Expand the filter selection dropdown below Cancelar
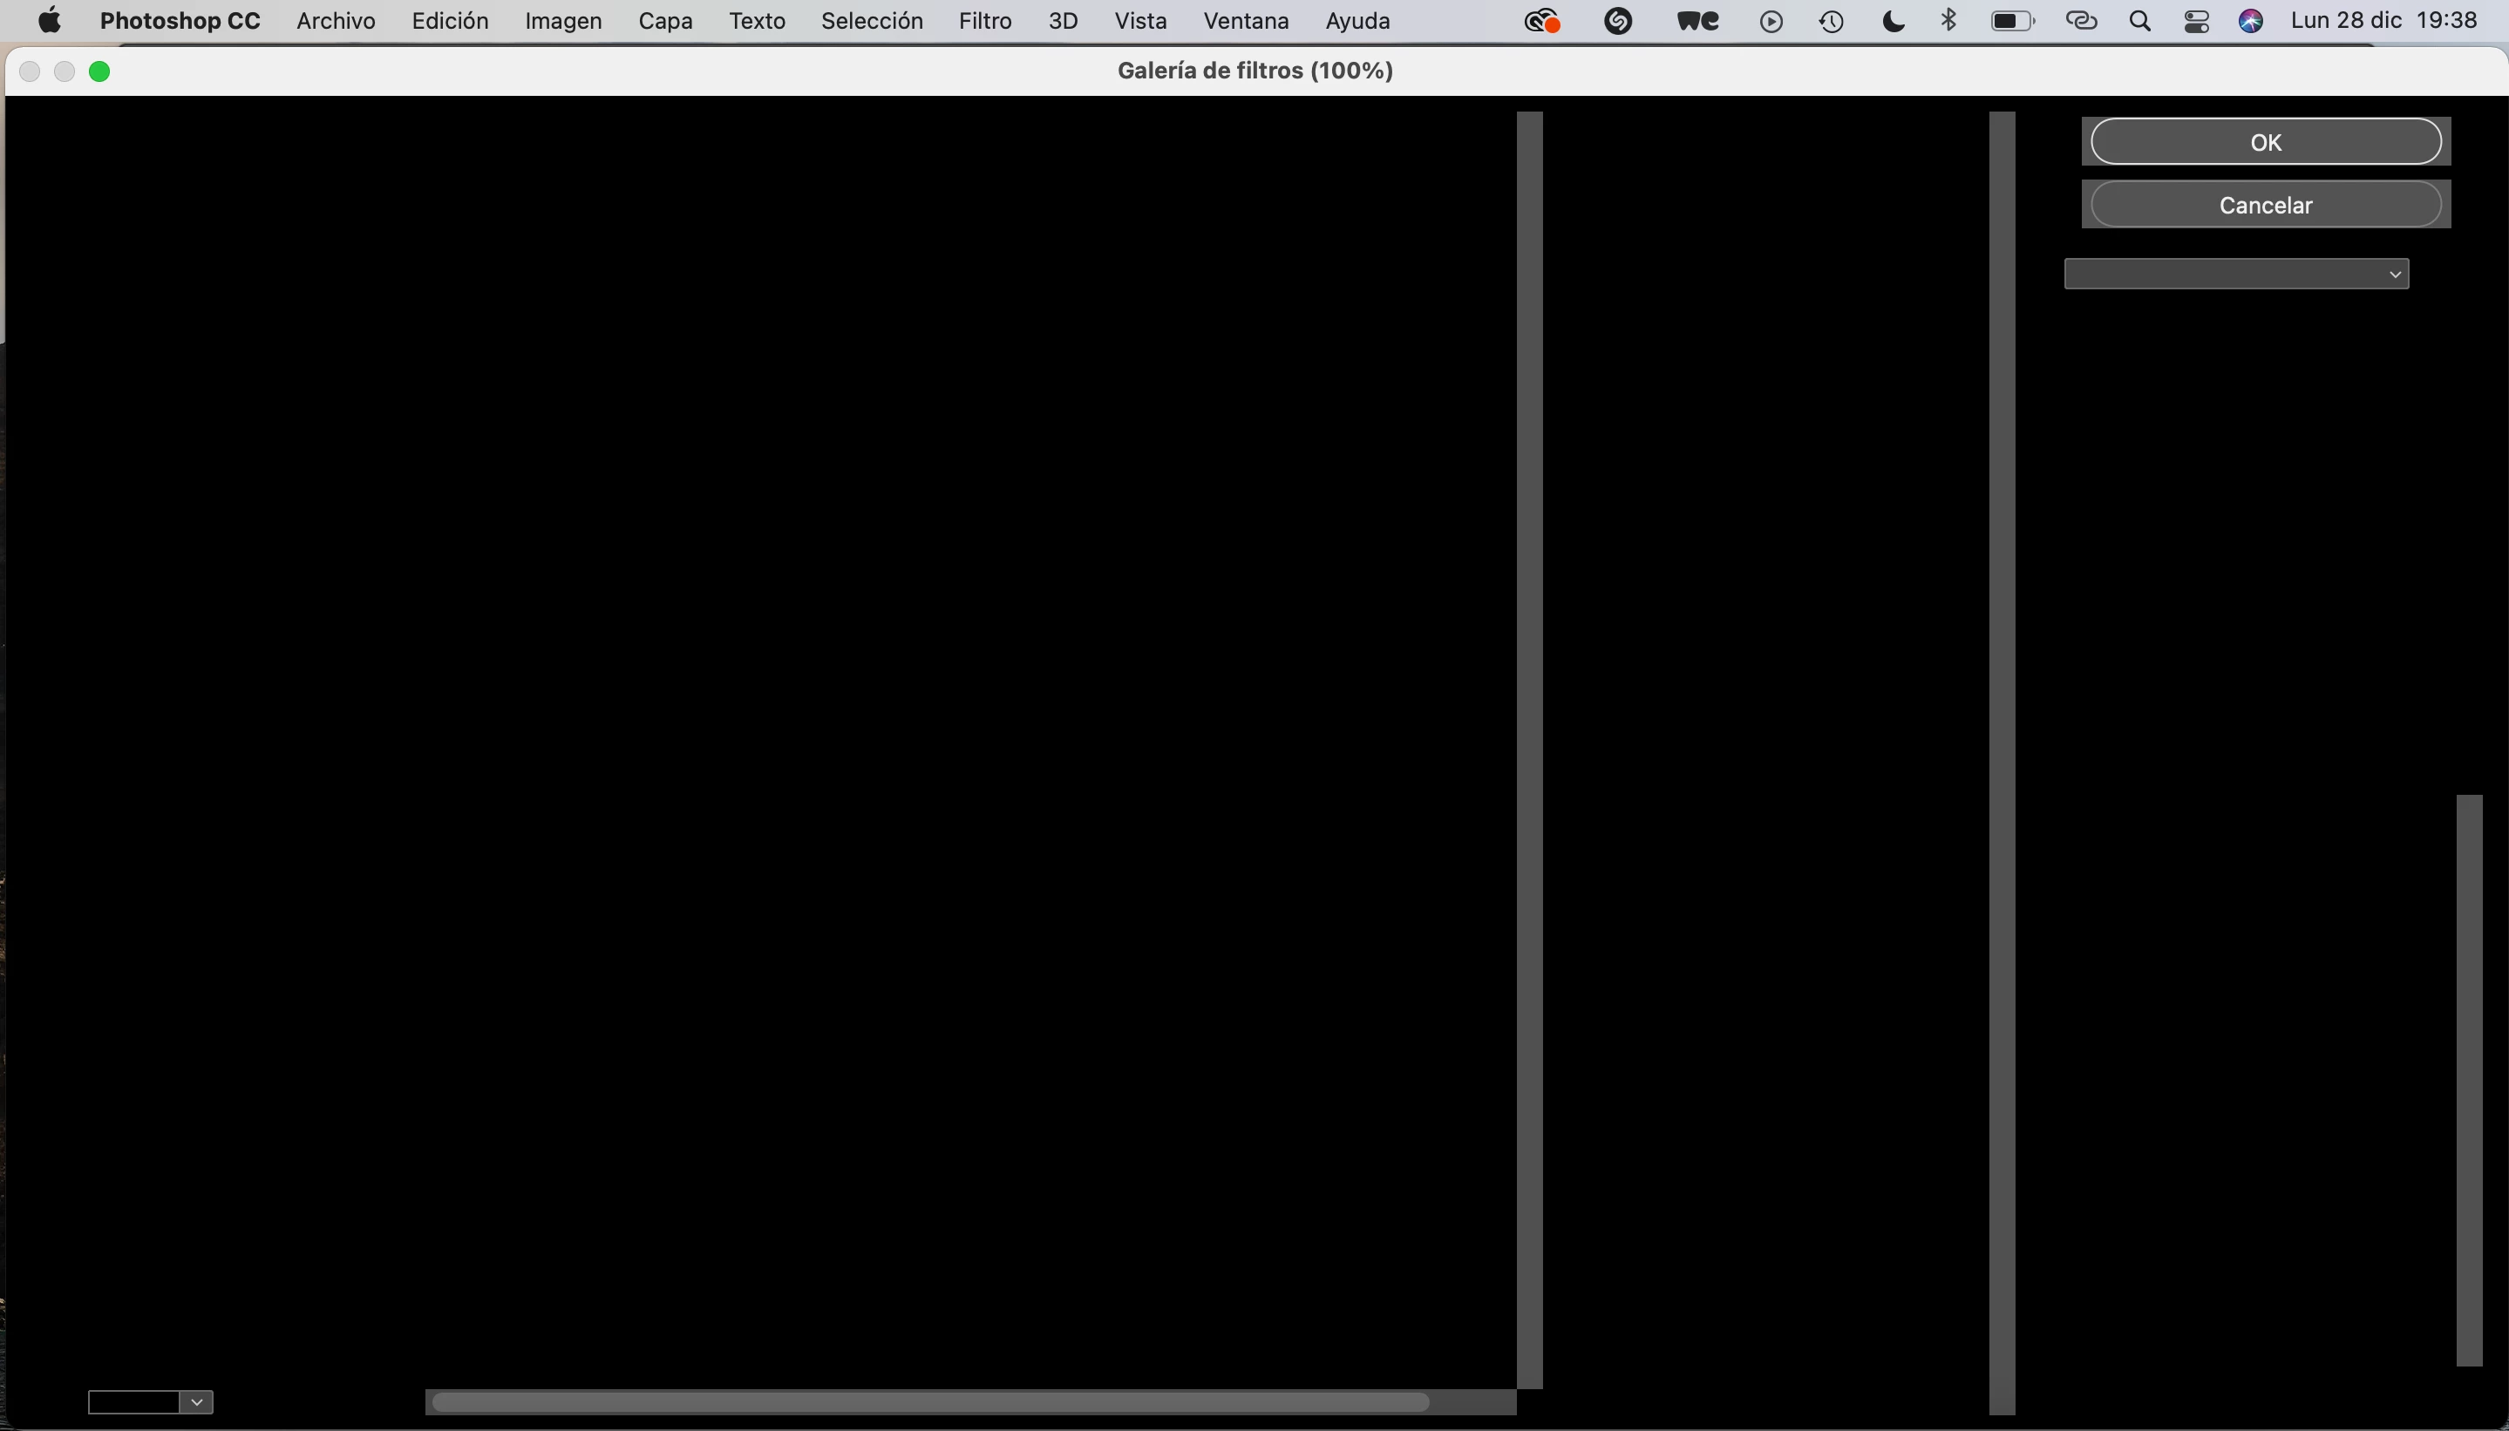Viewport: 2509px width, 1431px height. pos(2235,275)
